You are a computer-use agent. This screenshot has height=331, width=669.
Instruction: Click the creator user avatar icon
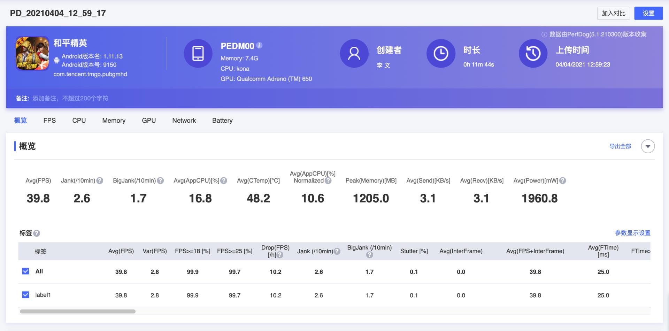(354, 54)
